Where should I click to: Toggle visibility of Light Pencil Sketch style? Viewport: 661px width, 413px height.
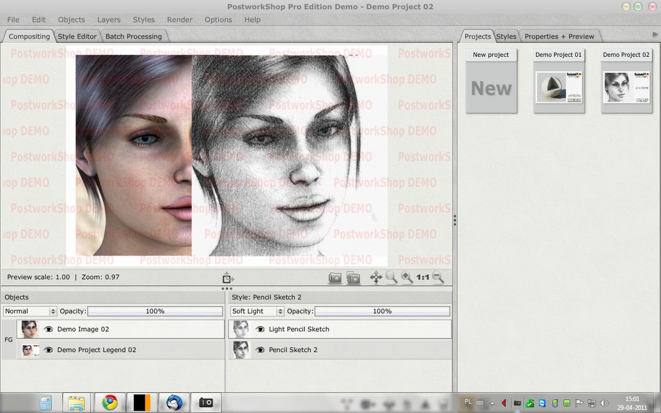[x=260, y=329]
